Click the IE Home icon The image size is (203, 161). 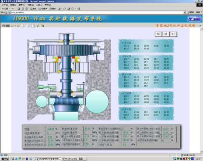pos(26,9)
